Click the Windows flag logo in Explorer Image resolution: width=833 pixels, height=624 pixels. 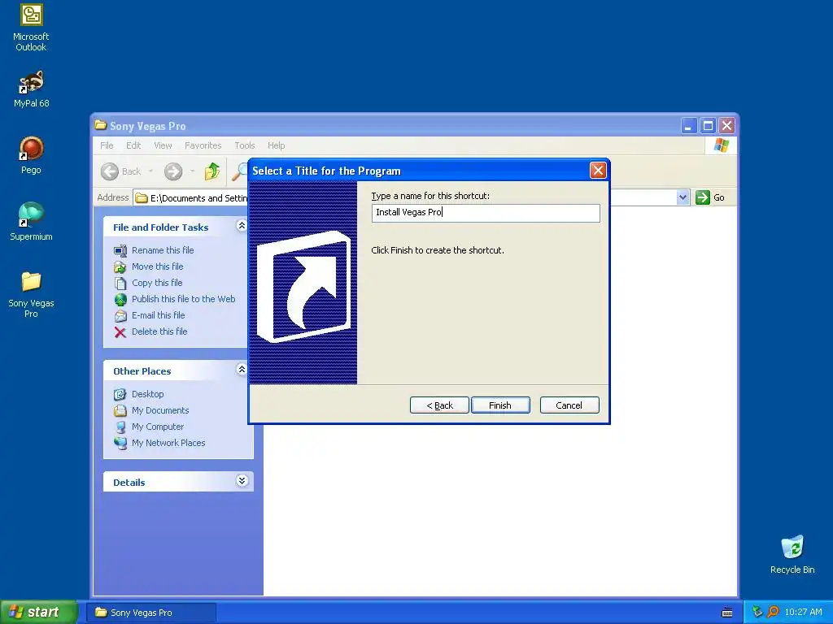[x=721, y=145]
